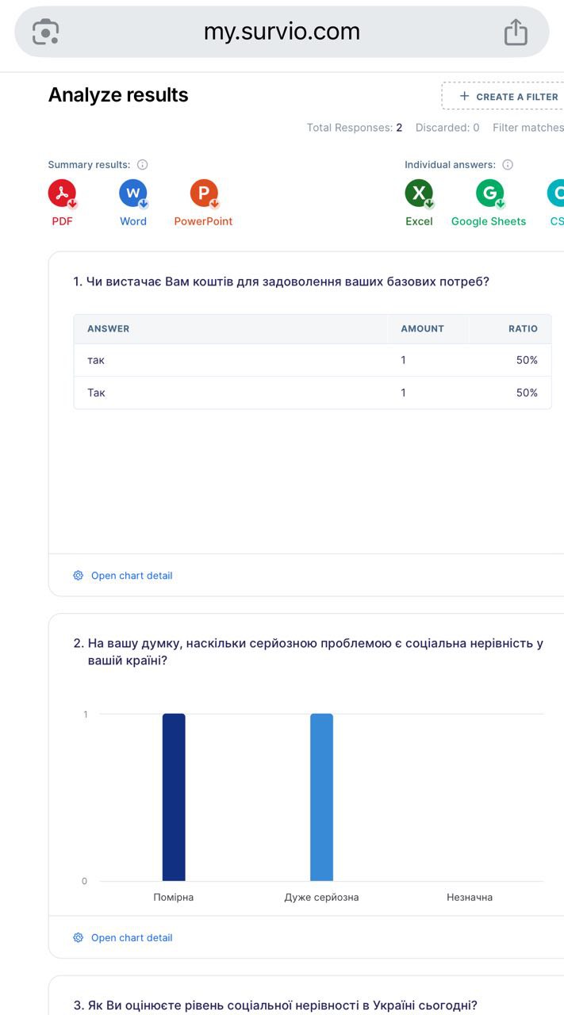Tap the my.survio.com address field

coord(282,32)
